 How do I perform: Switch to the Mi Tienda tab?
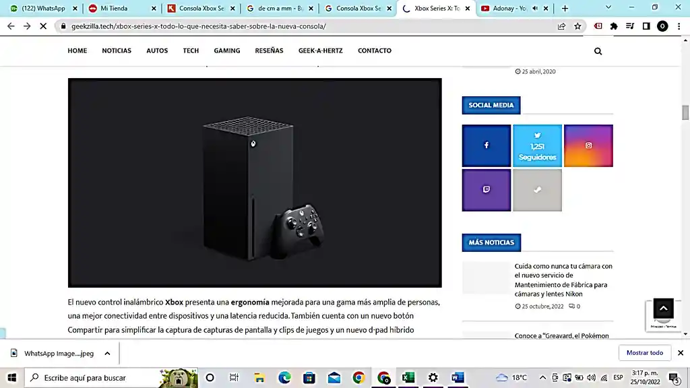pyautogui.click(x=121, y=9)
